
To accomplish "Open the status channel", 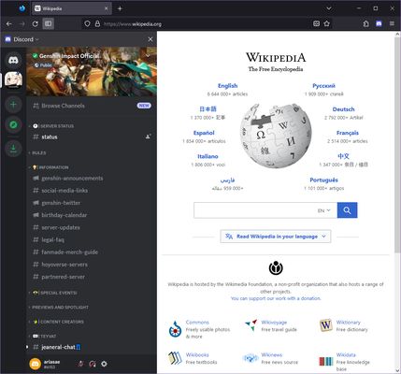I will tap(92, 137).
